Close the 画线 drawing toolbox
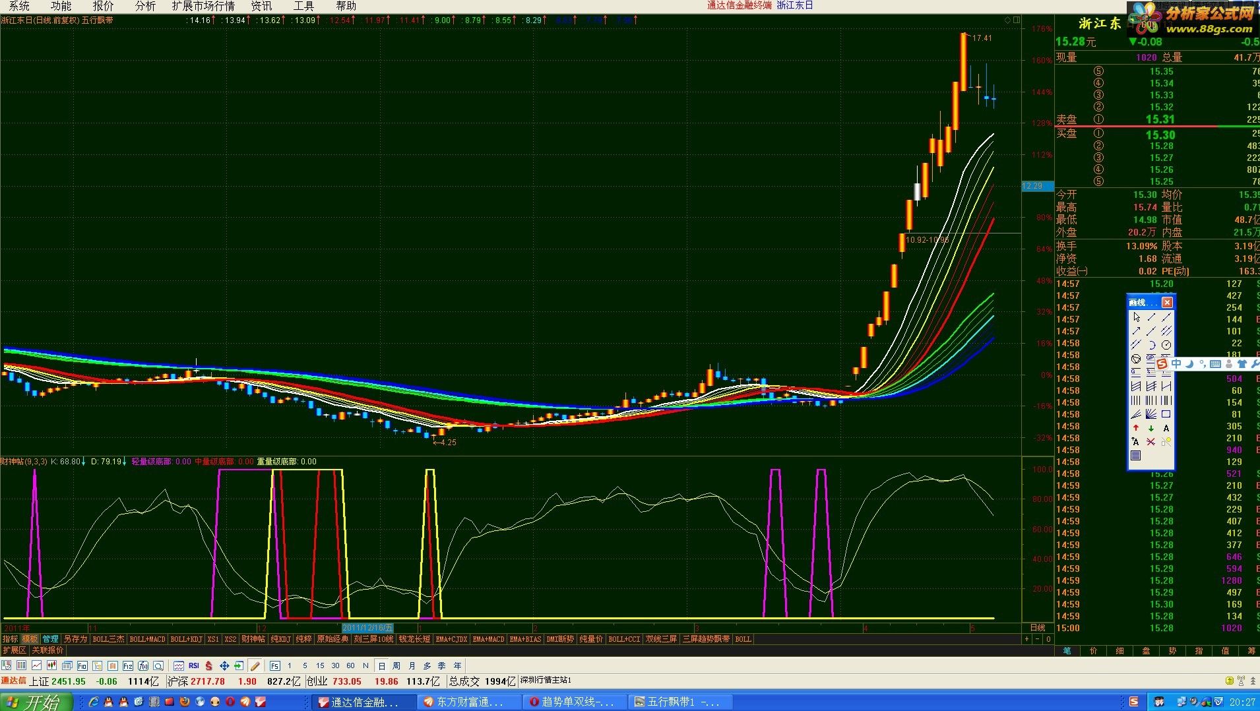This screenshot has height=711, width=1260. coord(1168,302)
